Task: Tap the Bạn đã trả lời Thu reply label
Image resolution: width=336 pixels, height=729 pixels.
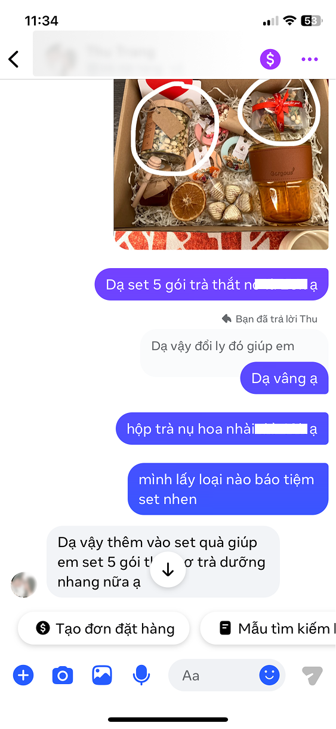Action: 269,319
